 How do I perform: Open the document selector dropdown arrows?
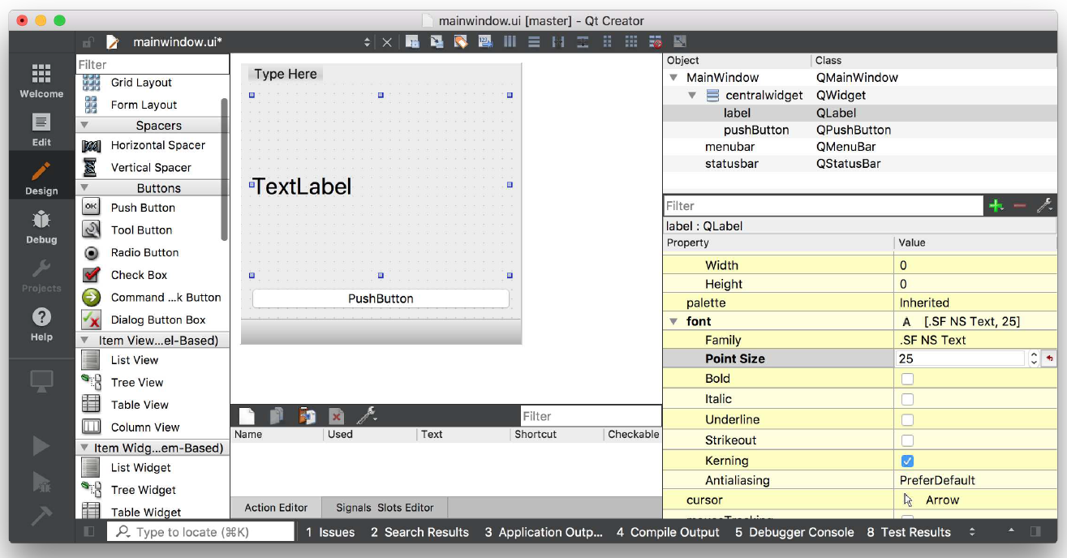pyautogui.click(x=367, y=42)
